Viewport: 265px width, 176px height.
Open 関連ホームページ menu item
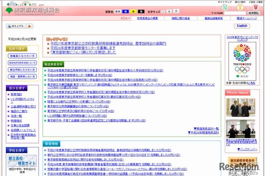pos(247,18)
